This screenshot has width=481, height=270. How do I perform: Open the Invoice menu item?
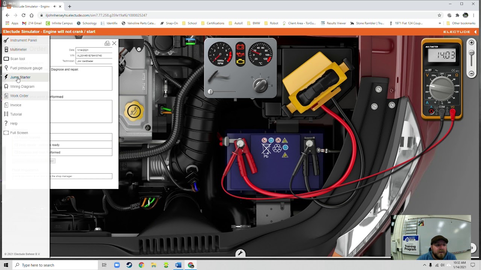13,105
